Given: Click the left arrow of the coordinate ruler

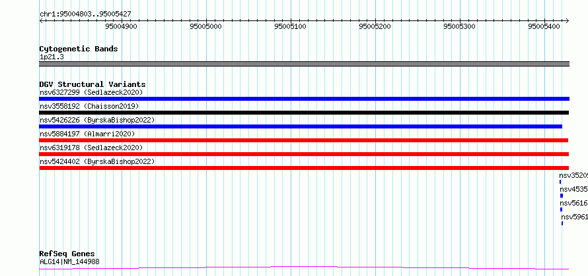Looking at the screenshot, I should (41, 21).
